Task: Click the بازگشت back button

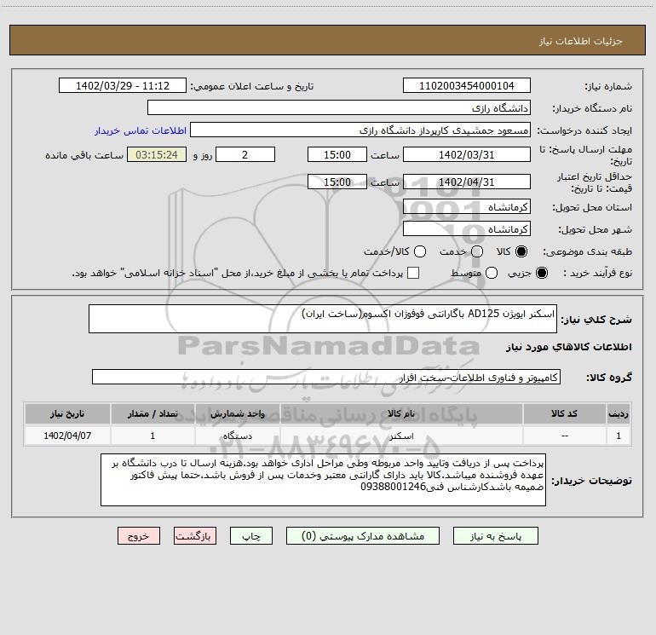Action: click(195, 536)
